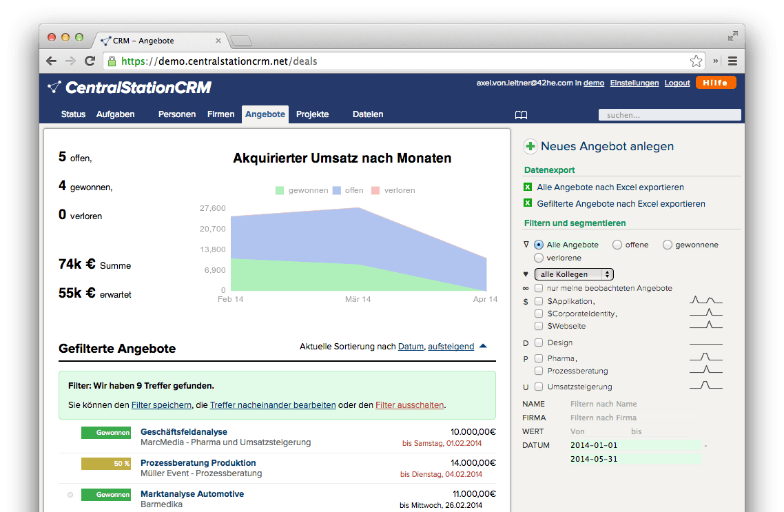Click the green plus icon for new Angebot
Viewport: 784px width, 512px height.
(530, 146)
